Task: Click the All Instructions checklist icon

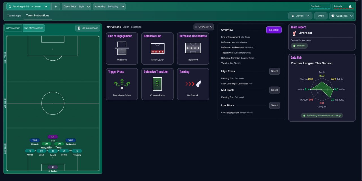Action: (x=79, y=28)
